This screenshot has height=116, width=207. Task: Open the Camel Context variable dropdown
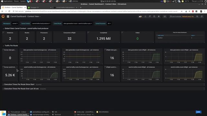point(41,24)
